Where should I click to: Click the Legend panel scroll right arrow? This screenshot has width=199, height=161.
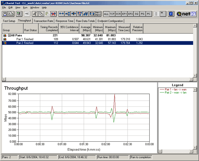pyautogui.click(x=191, y=151)
